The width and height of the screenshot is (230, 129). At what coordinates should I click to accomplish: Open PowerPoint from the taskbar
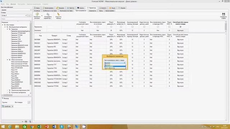(47, 126)
